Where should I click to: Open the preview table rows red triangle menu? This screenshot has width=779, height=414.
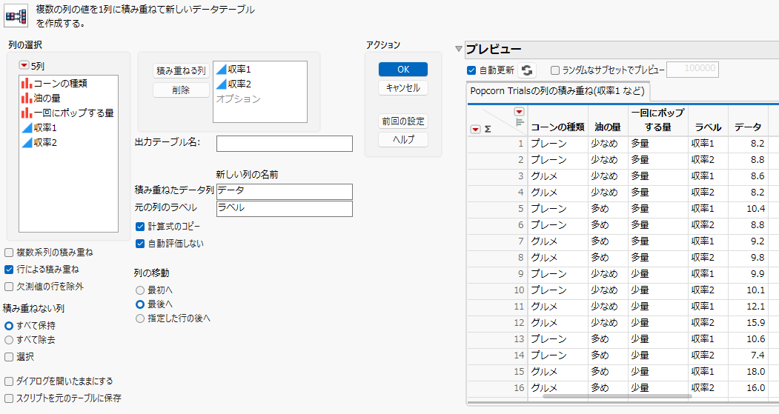pyautogui.click(x=475, y=129)
